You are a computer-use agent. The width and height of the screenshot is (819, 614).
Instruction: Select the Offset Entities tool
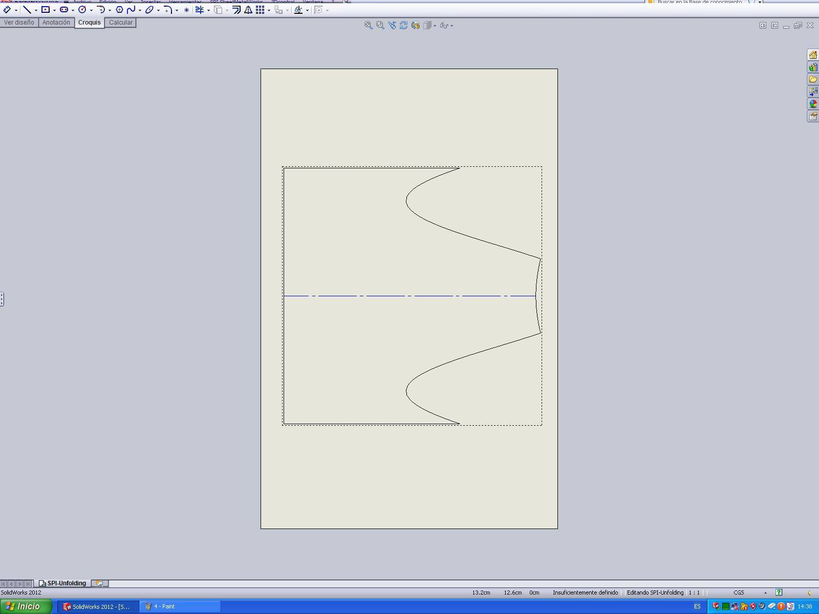(x=236, y=10)
